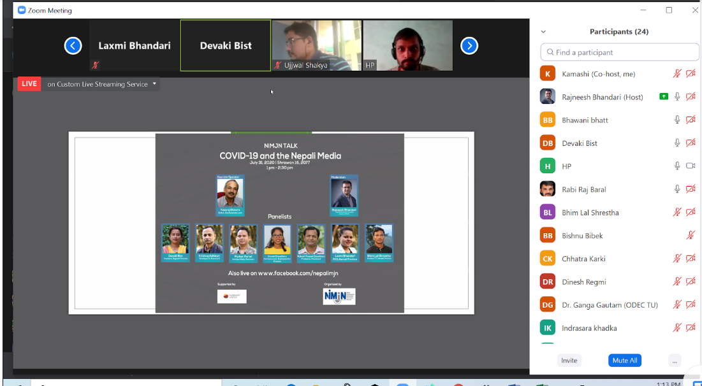Click the screen-share icon beside Rajneesh Bhandari
702x386 pixels.
(664, 97)
